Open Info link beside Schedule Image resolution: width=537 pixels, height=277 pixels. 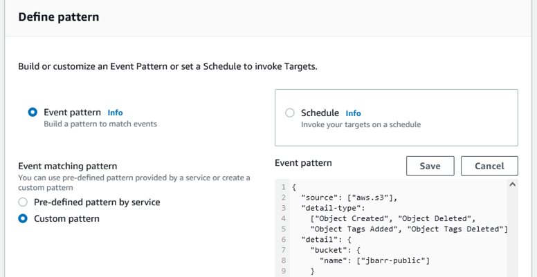click(353, 113)
